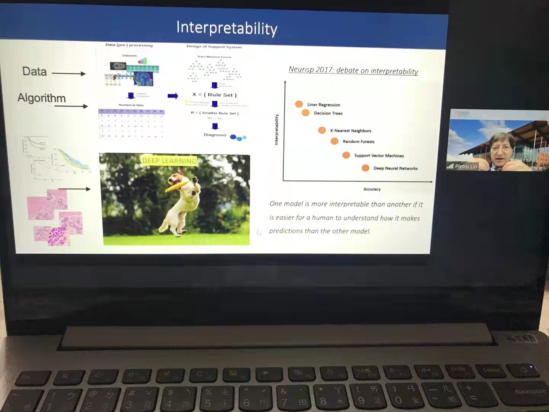549x412 pixels.
Task: Click the DEEP LEARNING label on dog photo
Action: point(169,161)
